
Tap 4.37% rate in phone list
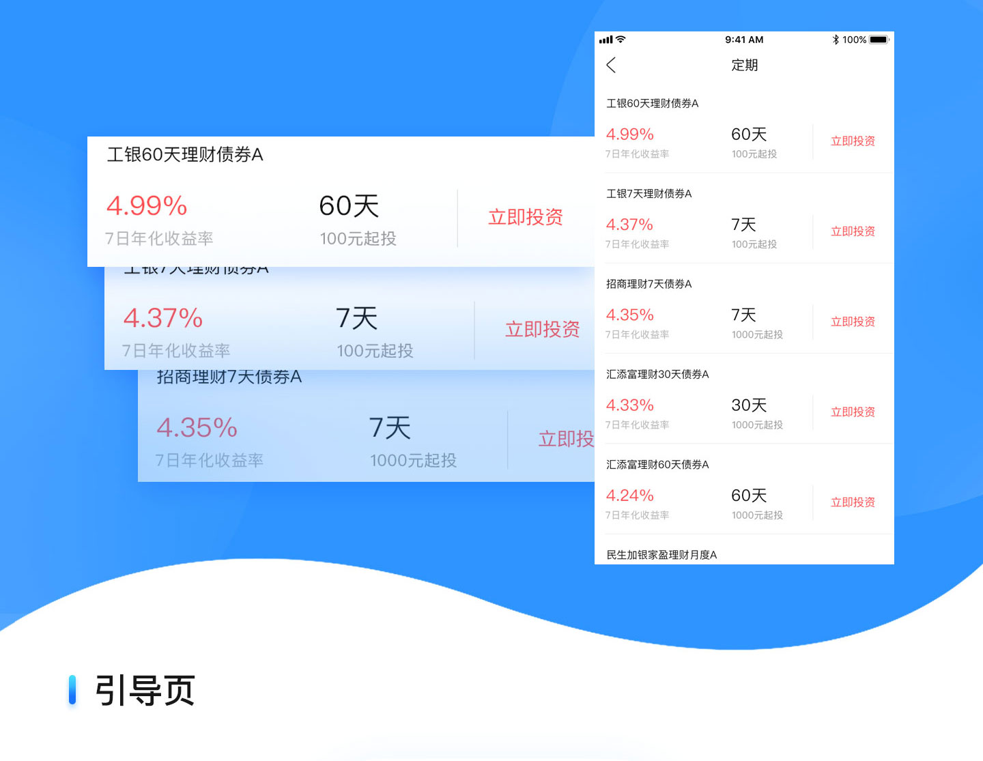[630, 225]
